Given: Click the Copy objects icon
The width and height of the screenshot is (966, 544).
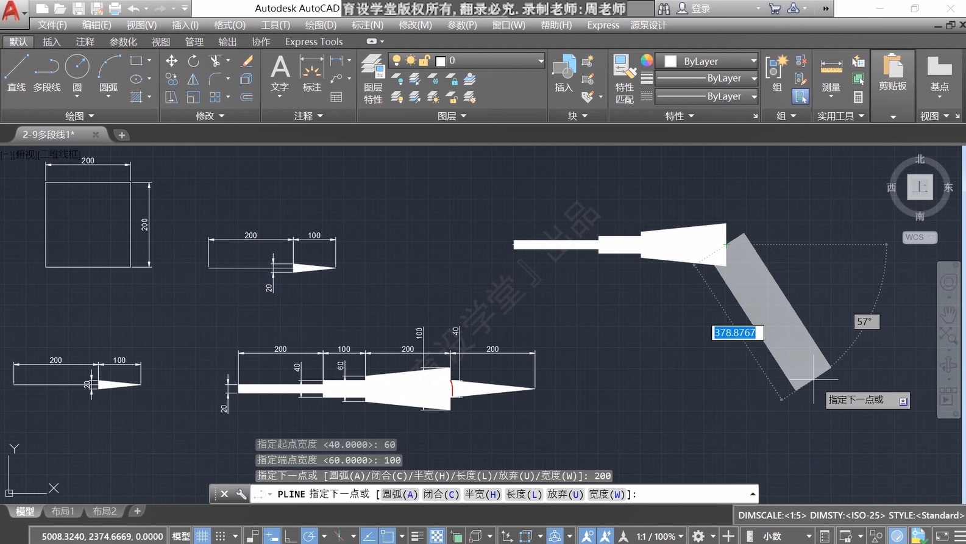Looking at the screenshot, I should pyautogui.click(x=172, y=79).
